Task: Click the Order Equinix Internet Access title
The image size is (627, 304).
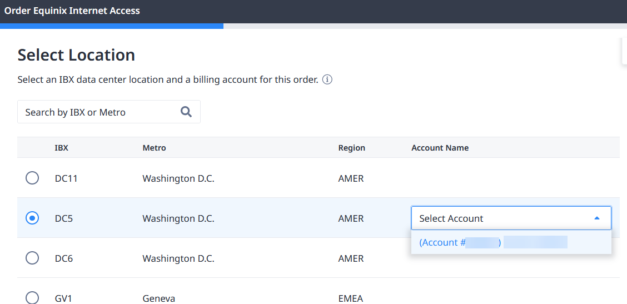Action: [x=72, y=11]
